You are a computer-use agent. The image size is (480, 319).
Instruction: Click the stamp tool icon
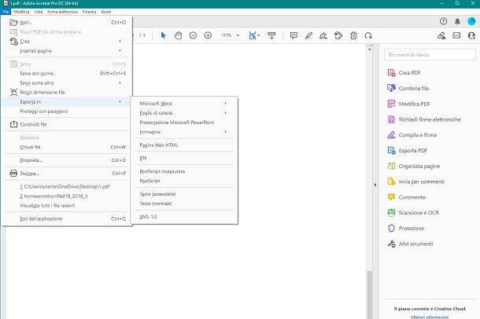(x=338, y=35)
